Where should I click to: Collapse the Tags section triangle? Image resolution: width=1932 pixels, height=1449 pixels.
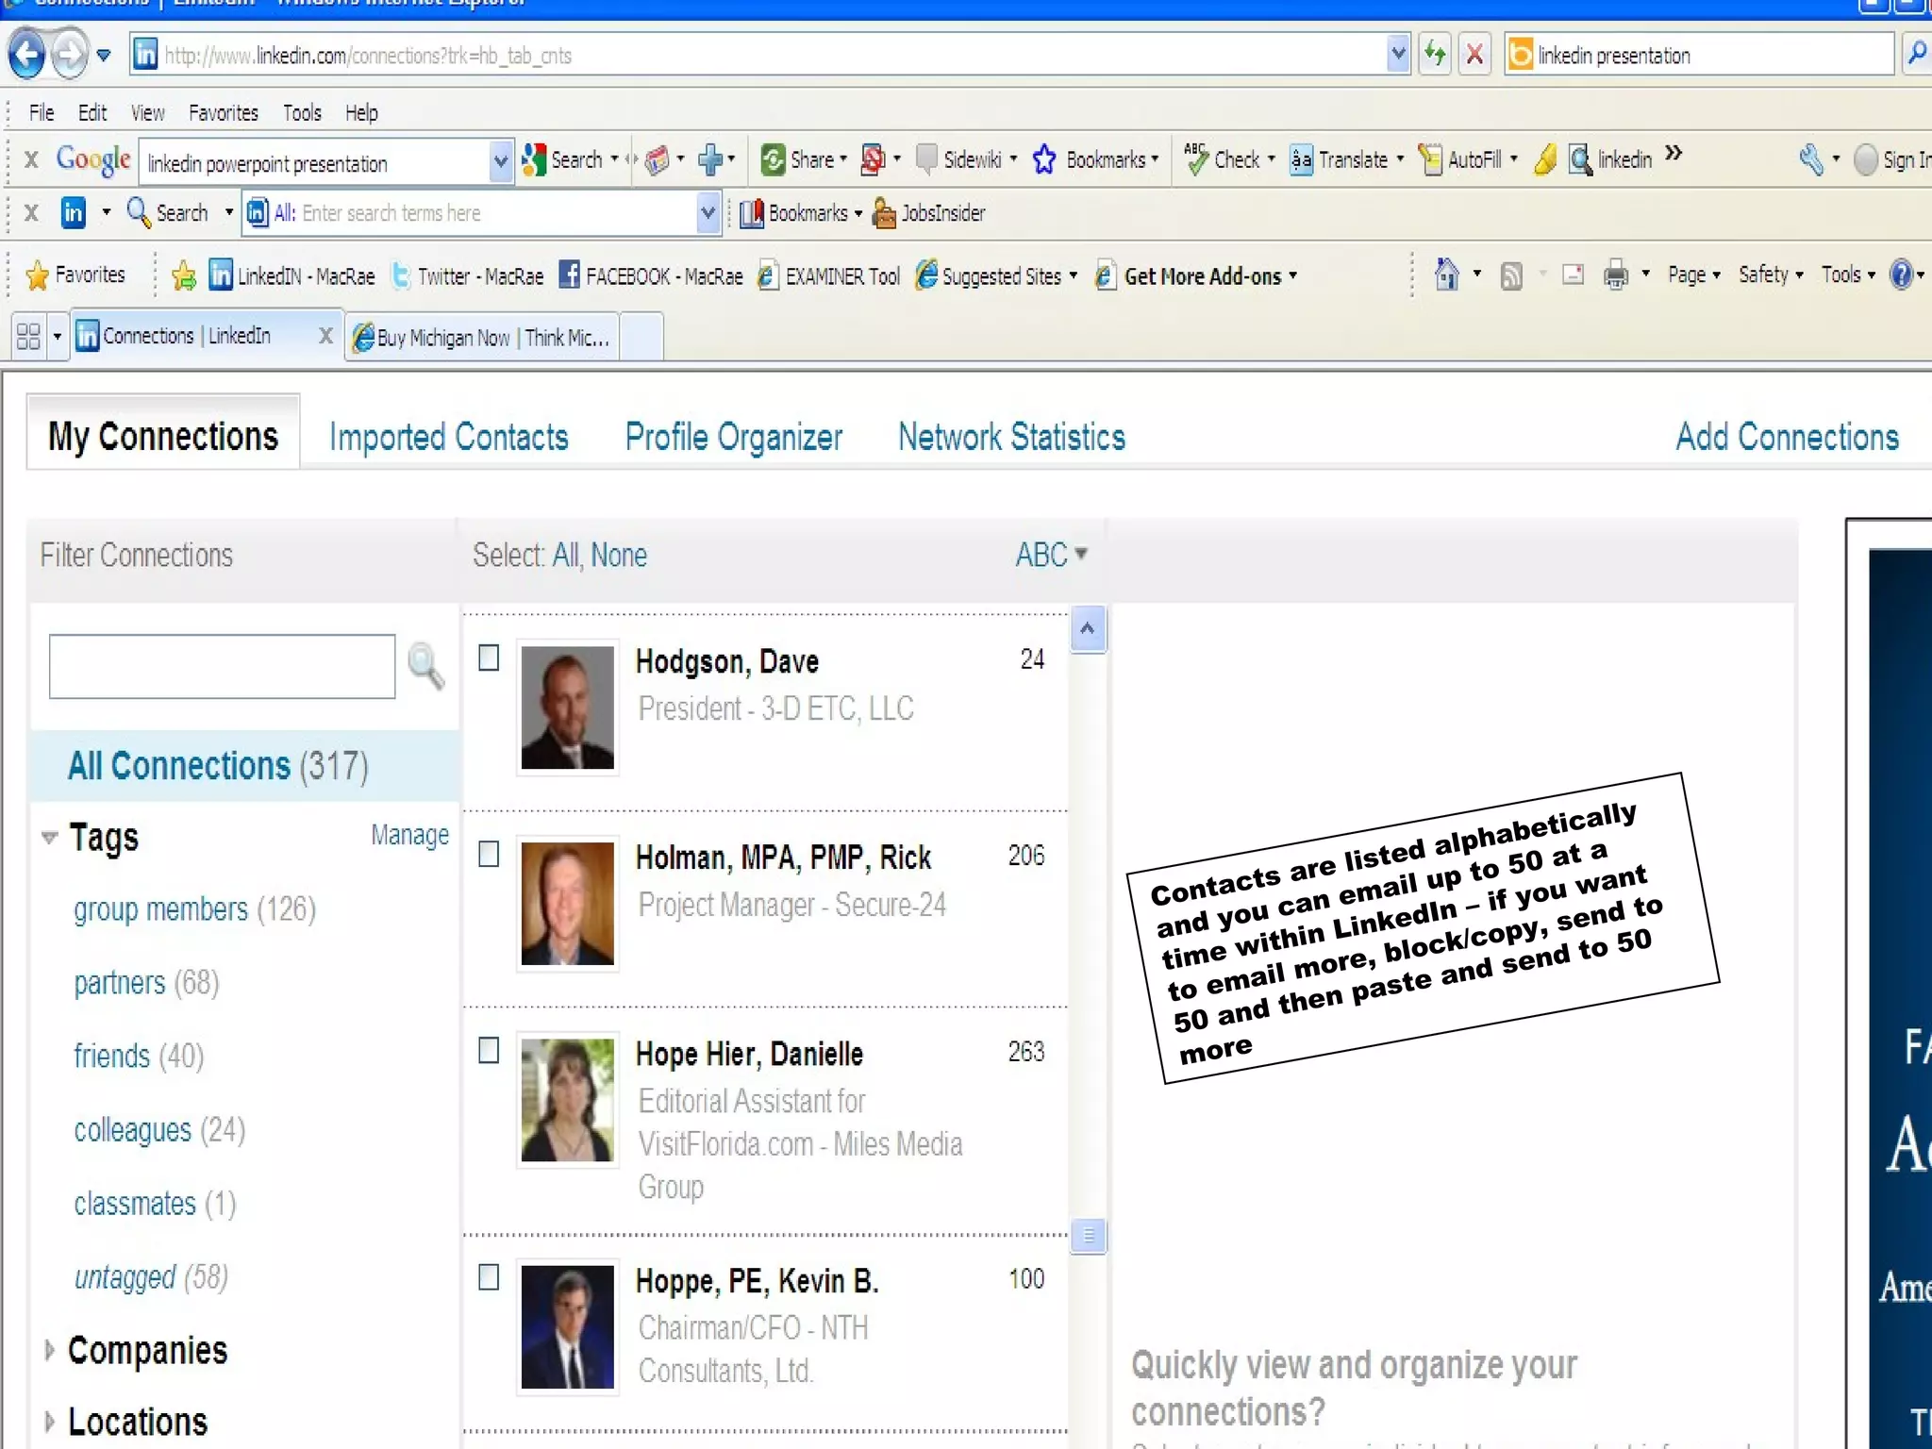(50, 838)
